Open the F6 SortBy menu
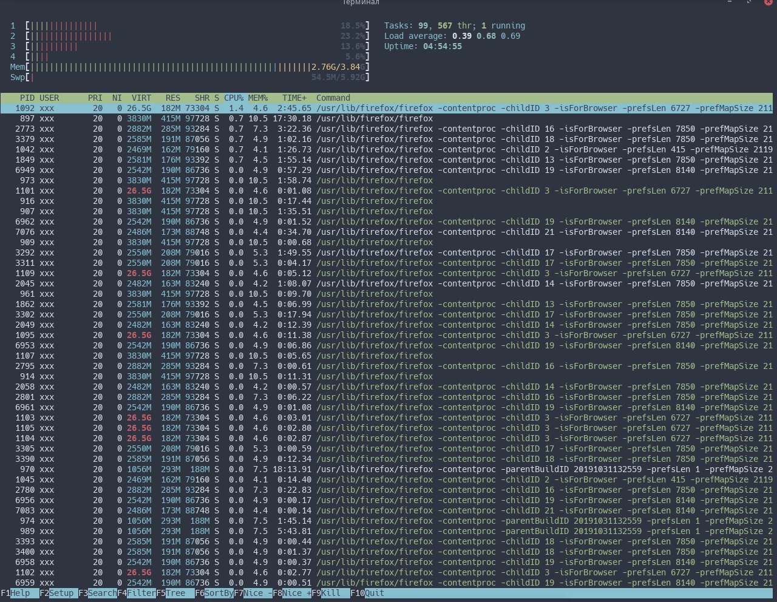Image resolution: width=777 pixels, height=602 pixels. coord(214,593)
